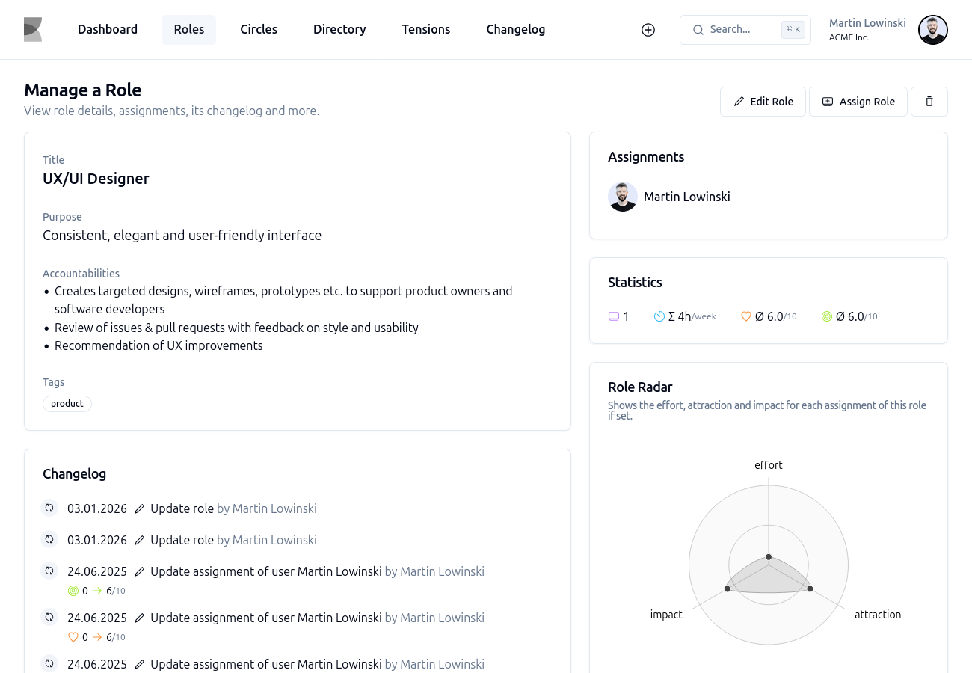Open the trash icon to delete the role
Image resolution: width=972 pixels, height=673 pixels.
click(929, 101)
